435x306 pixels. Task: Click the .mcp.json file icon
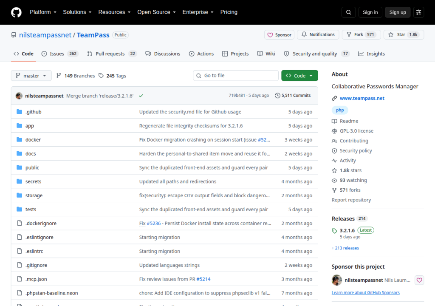click(x=20, y=279)
